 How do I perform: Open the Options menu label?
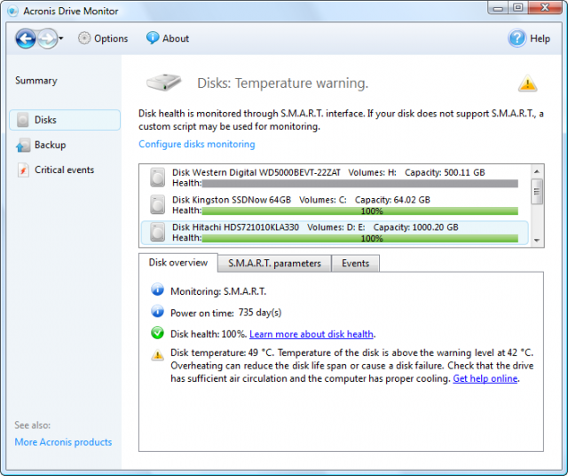pyautogui.click(x=111, y=38)
